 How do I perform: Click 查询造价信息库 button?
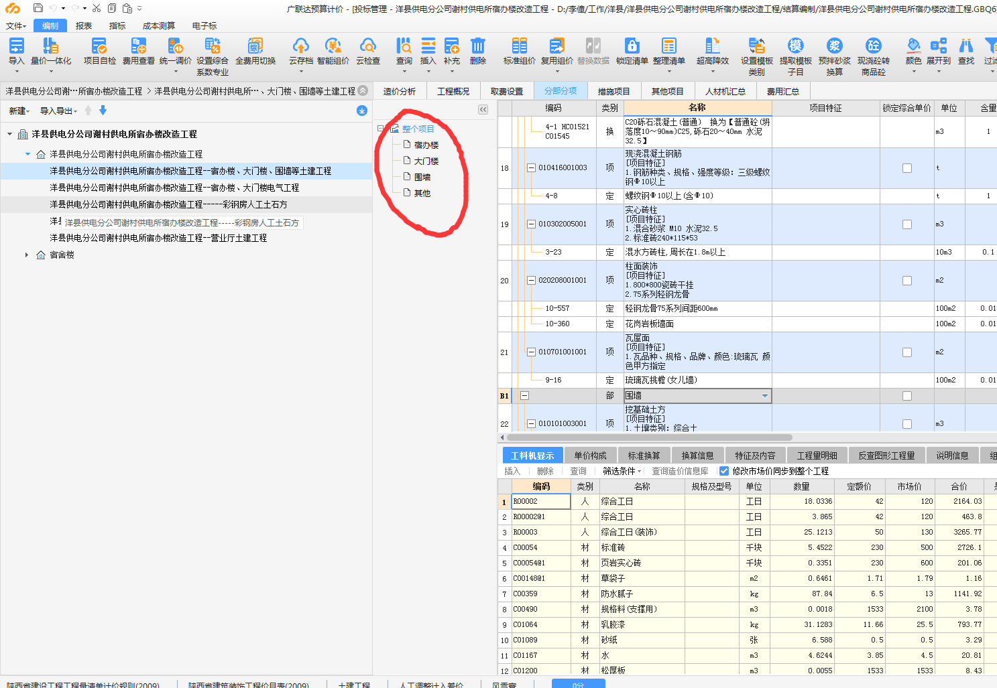680,471
